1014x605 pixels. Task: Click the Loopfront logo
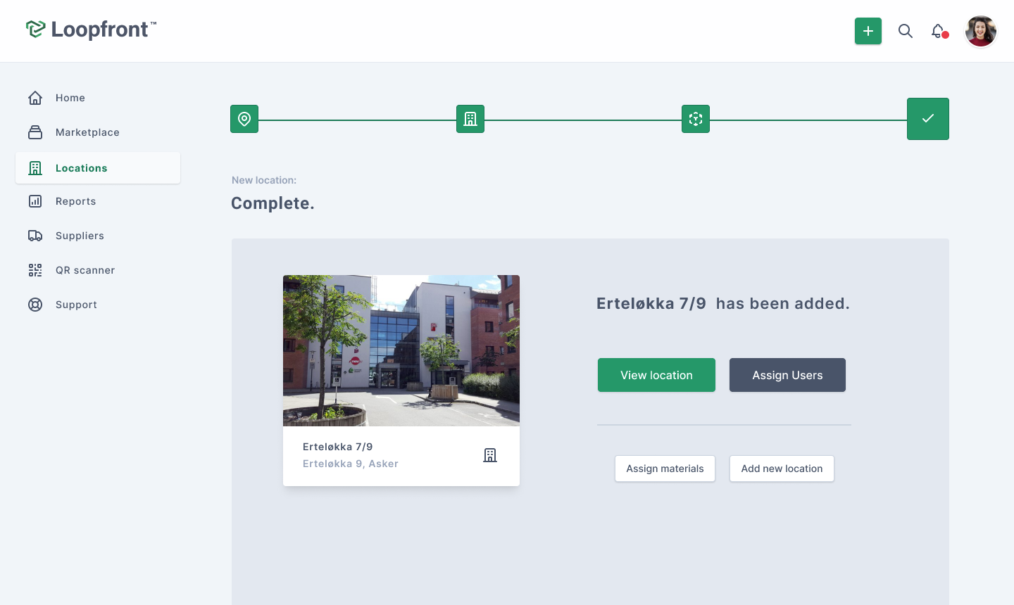tap(91, 30)
